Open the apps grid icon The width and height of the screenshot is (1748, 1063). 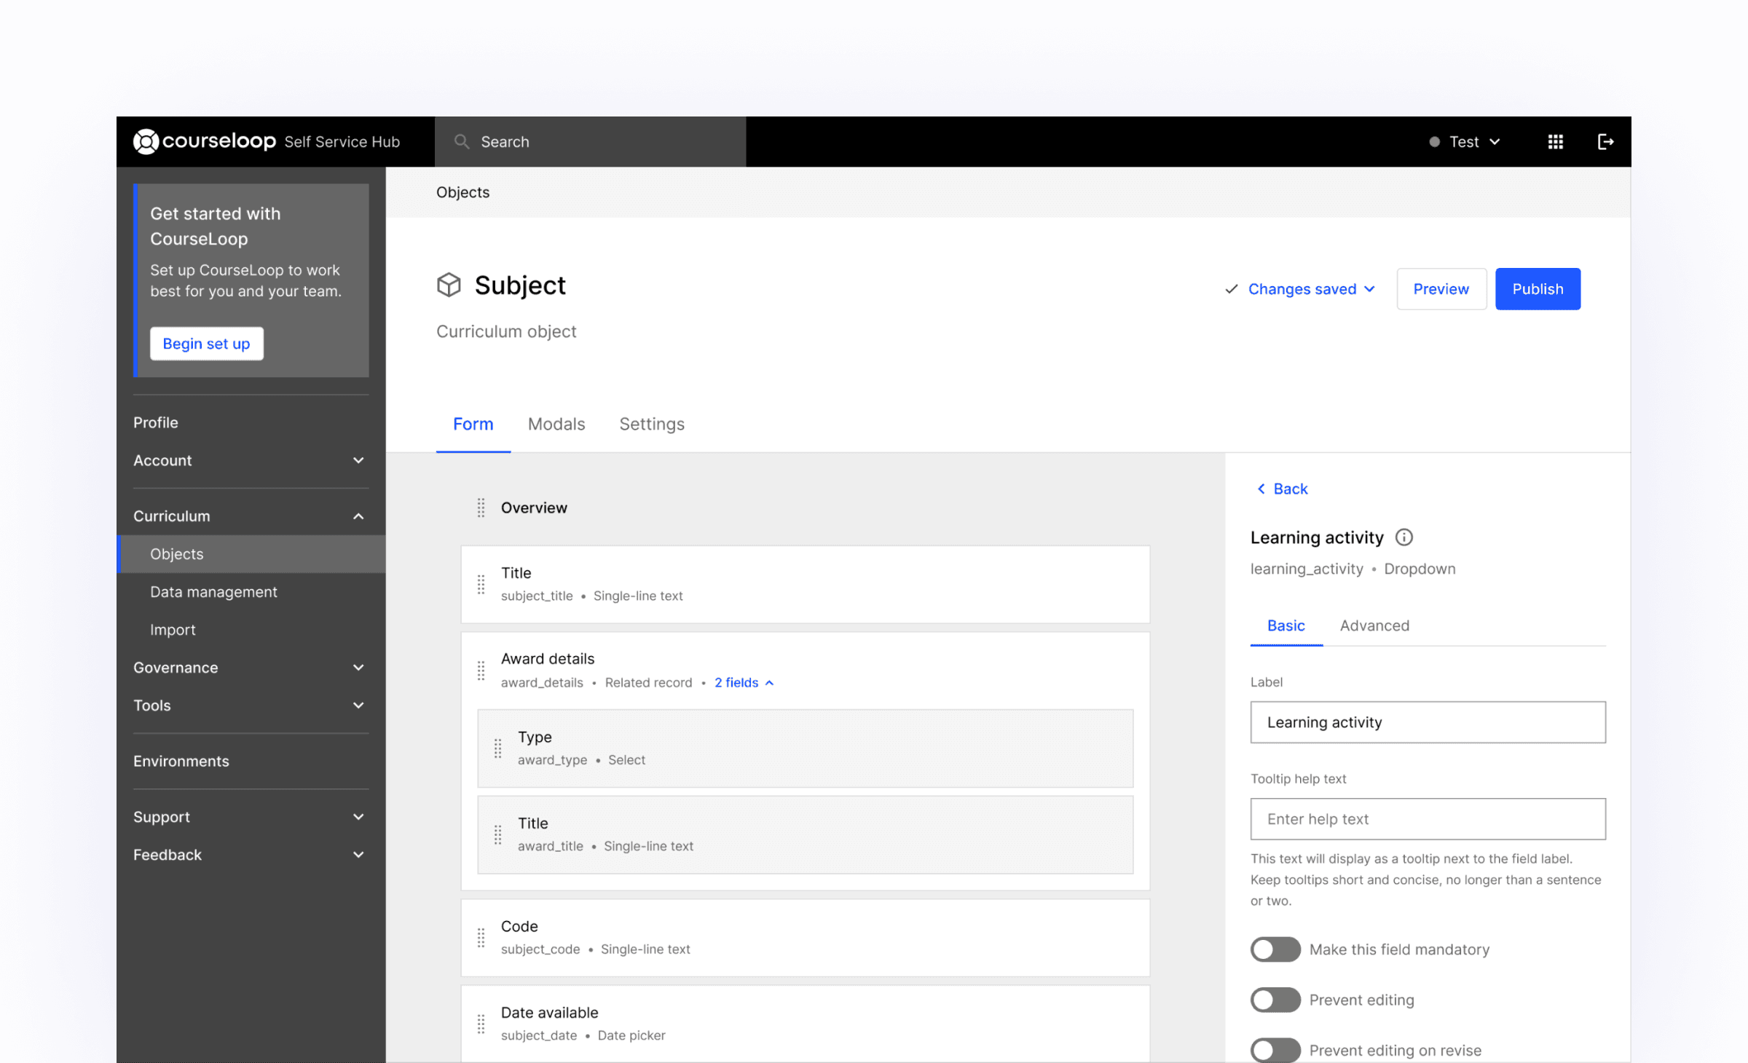coord(1555,142)
